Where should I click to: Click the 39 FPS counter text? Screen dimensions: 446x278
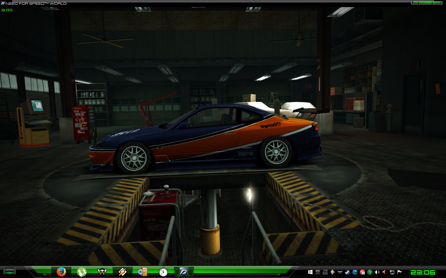pyautogui.click(x=7, y=10)
